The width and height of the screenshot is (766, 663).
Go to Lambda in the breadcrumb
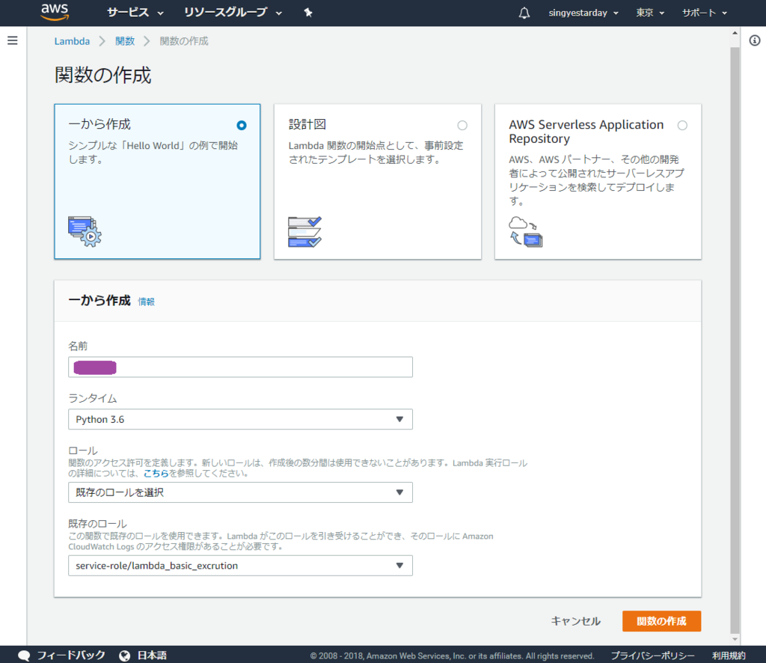(x=72, y=41)
